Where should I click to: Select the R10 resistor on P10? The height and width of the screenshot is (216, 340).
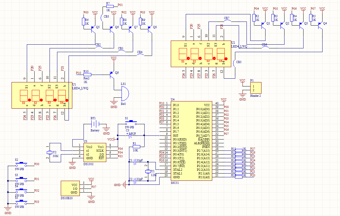[87, 75]
